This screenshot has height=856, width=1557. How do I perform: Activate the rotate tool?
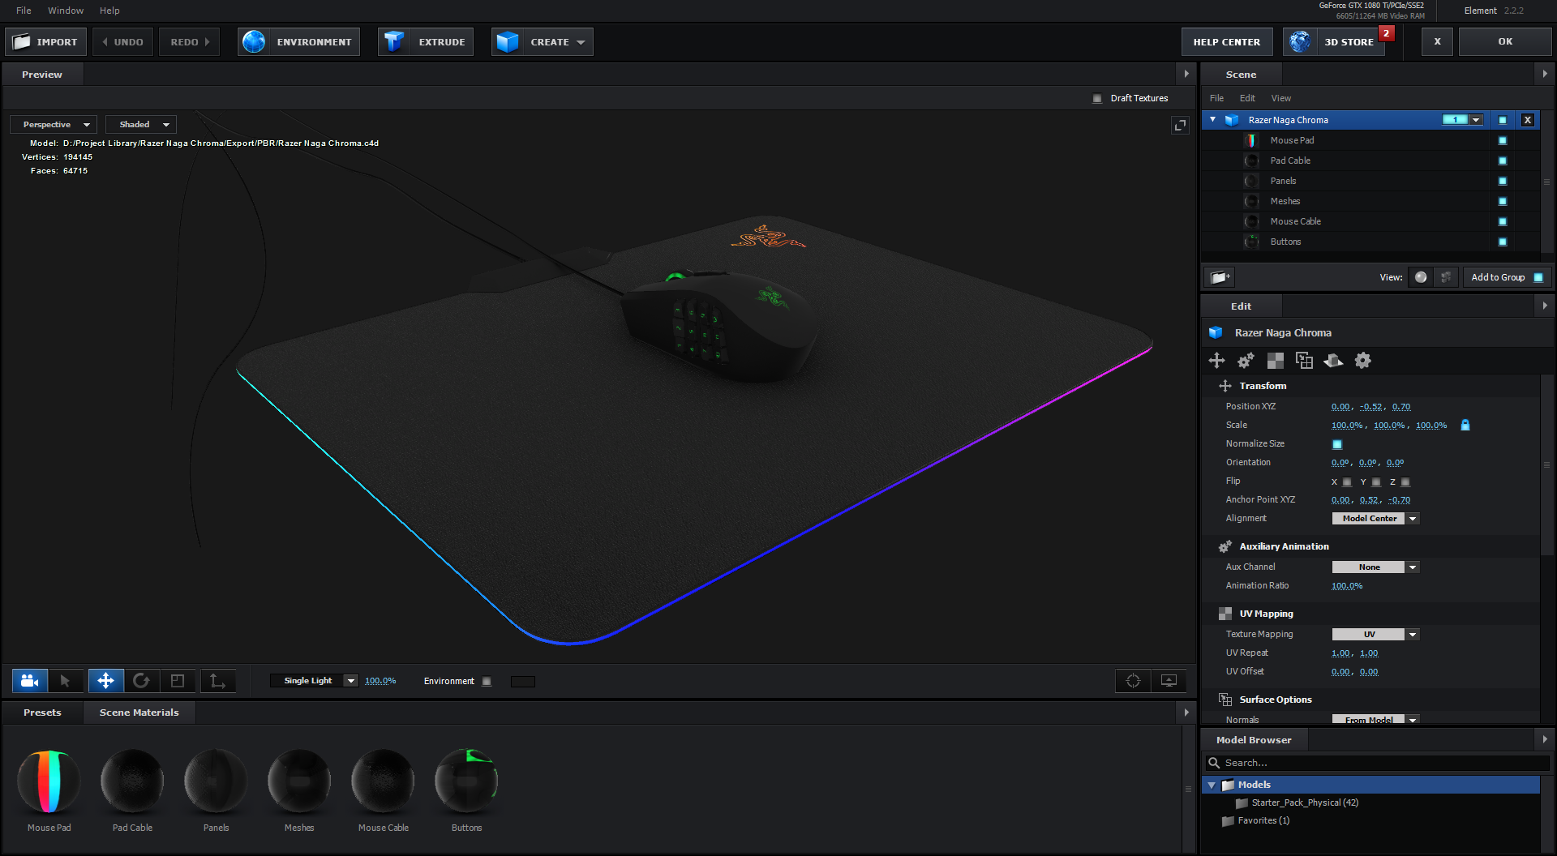tap(141, 681)
